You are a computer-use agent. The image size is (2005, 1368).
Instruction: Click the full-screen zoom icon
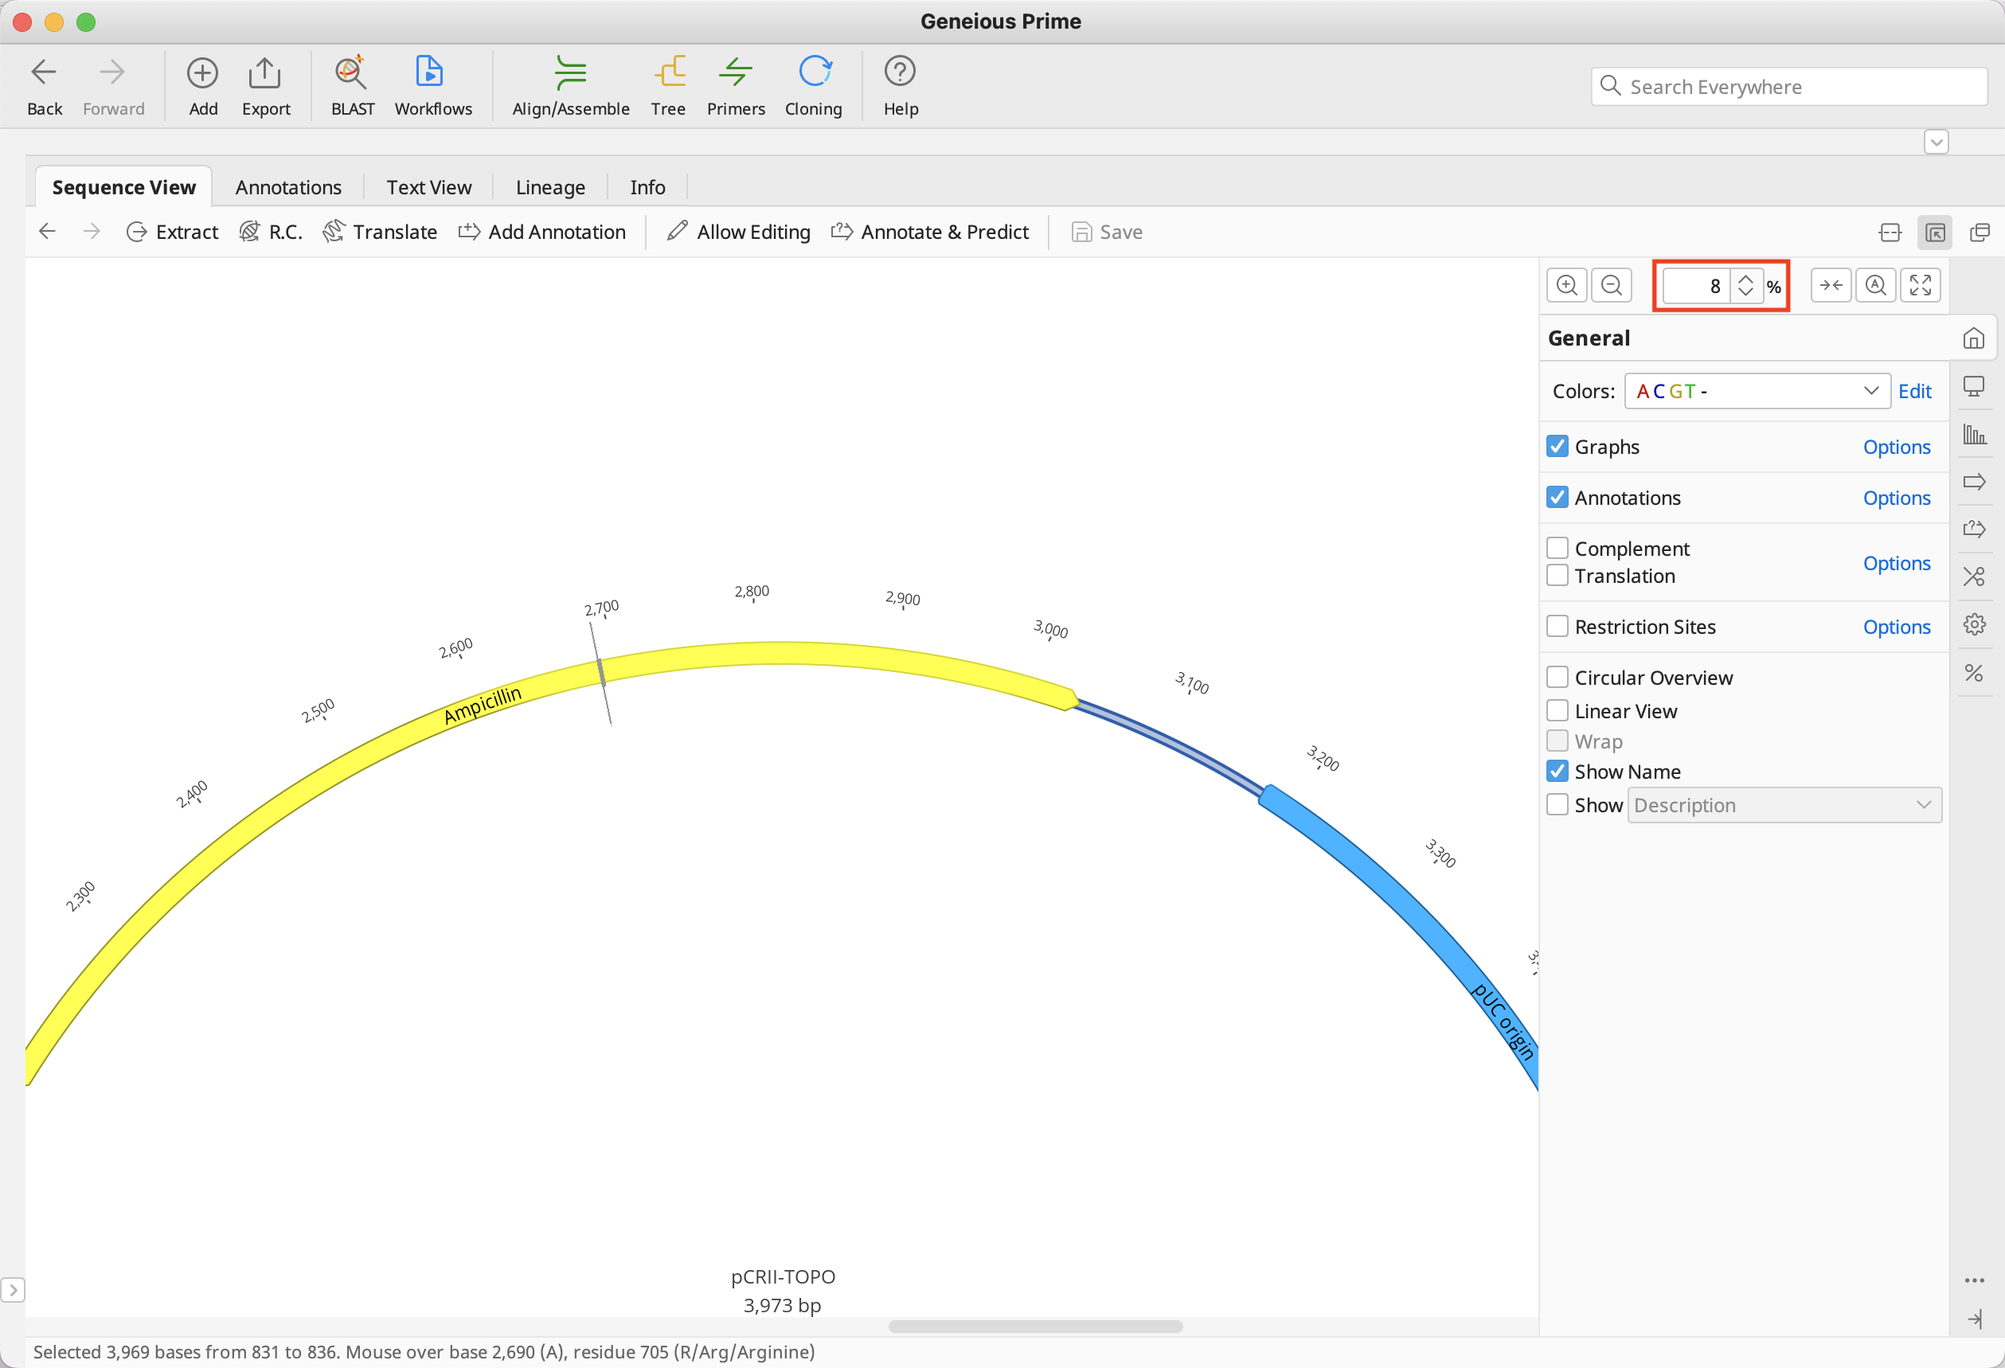coord(1920,286)
